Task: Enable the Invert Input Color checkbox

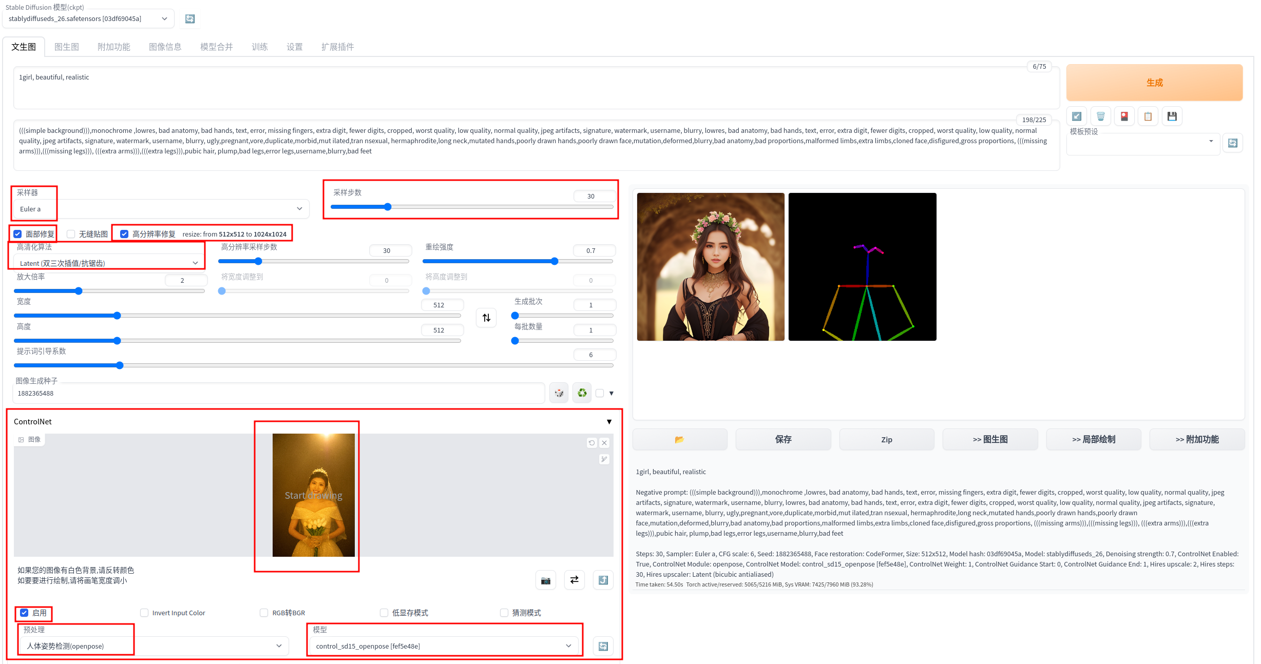Action: [x=144, y=613]
